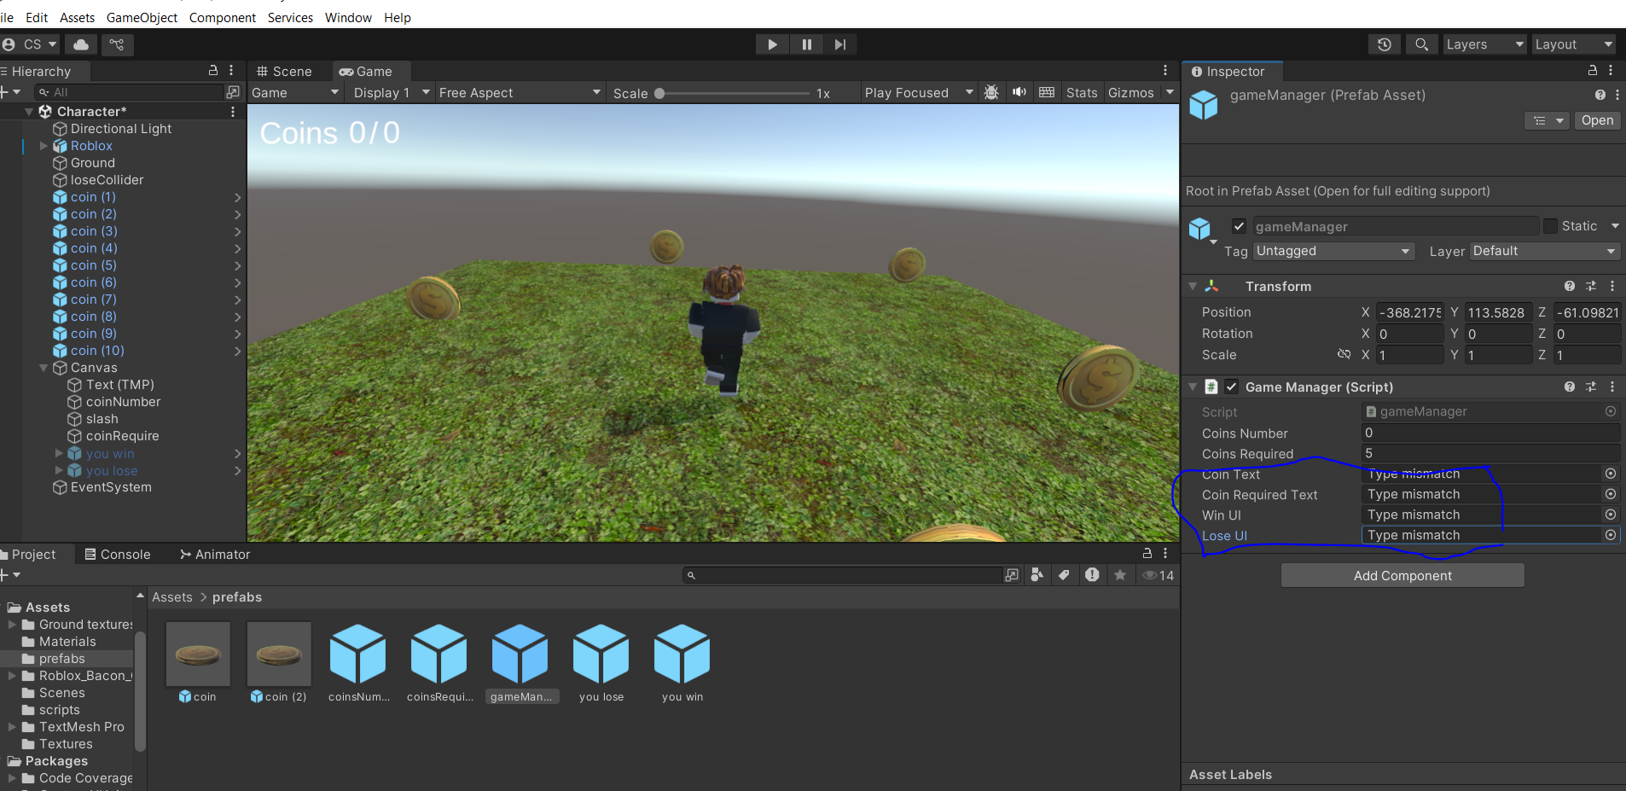Open the Layout dropdown
This screenshot has height=791, width=1626.
tap(1573, 44)
